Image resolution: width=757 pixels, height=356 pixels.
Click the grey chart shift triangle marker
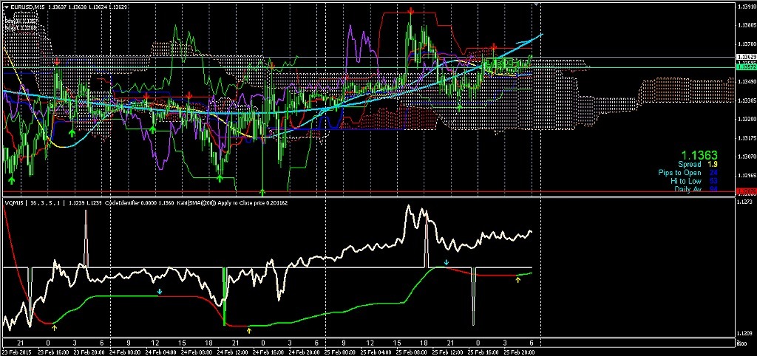[536, 4]
